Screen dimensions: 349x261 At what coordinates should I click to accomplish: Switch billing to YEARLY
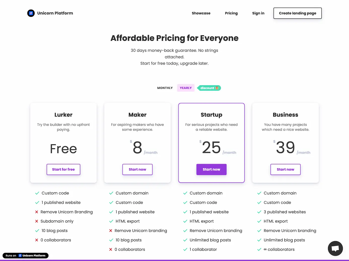(x=186, y=88)
